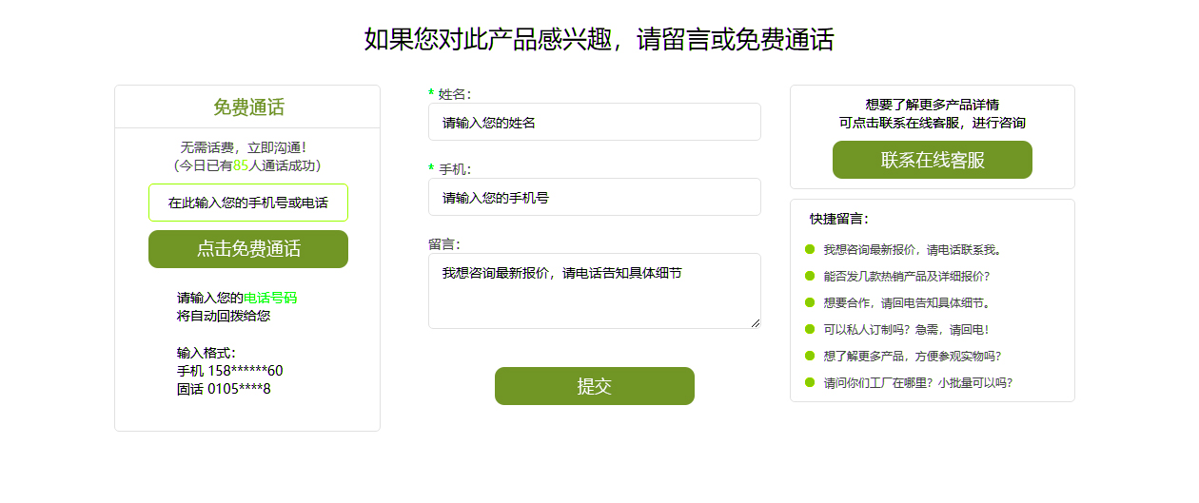Click green bullet beside 想要合作 message
The image size is (1199, 503).
point(810,303)
